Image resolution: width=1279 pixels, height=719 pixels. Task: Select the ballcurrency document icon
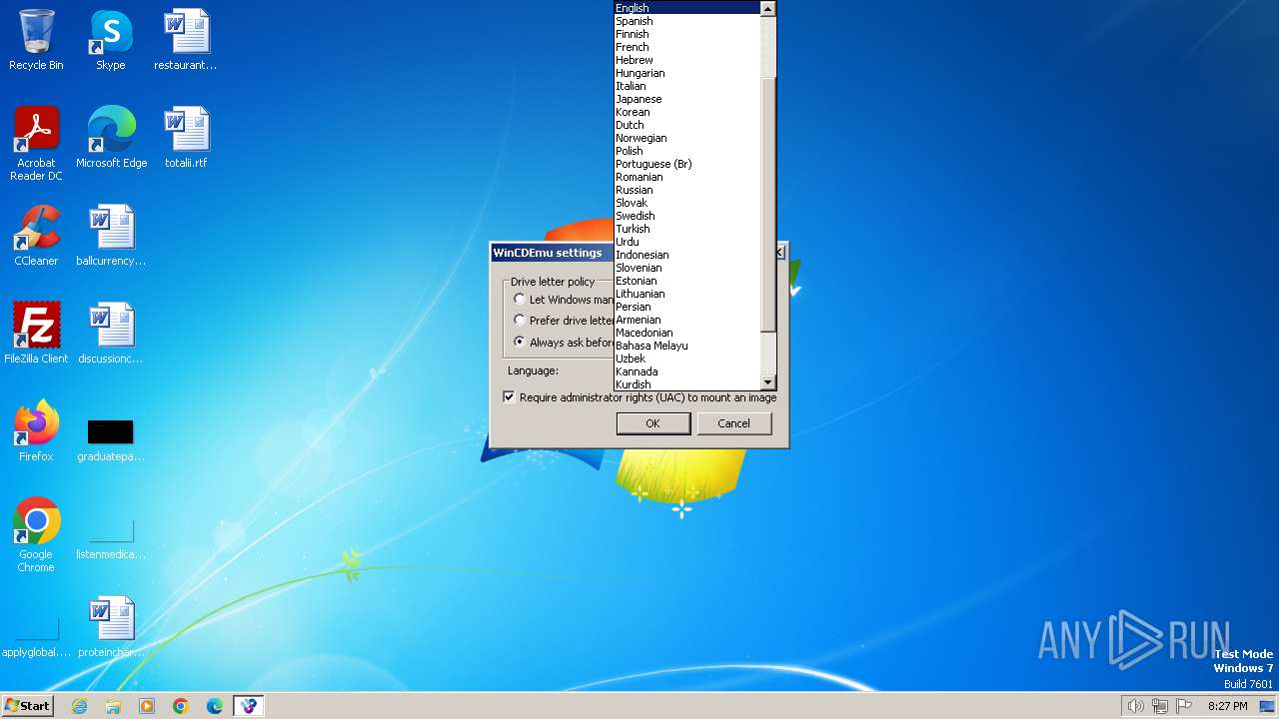pos(111,236)
